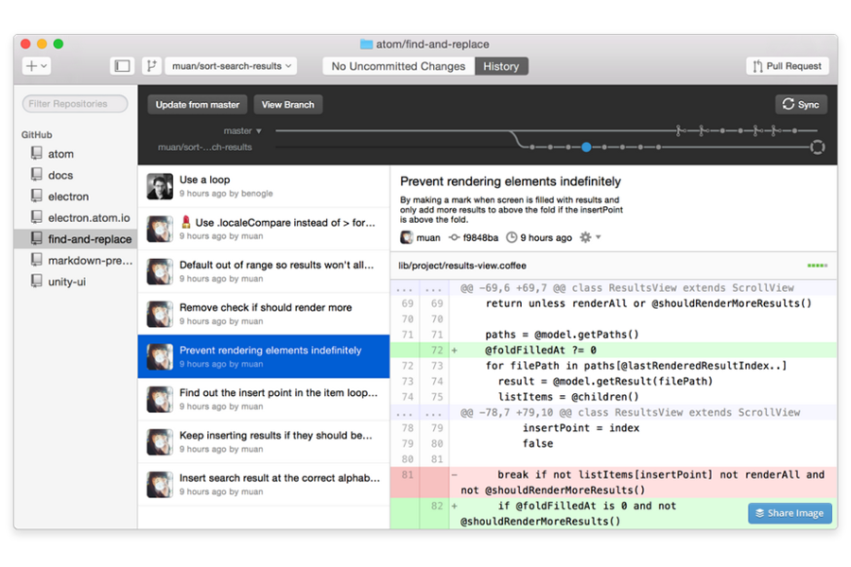Click the book icon for the repository named exactly electron
851x567 pixels.
click(36, 196)
